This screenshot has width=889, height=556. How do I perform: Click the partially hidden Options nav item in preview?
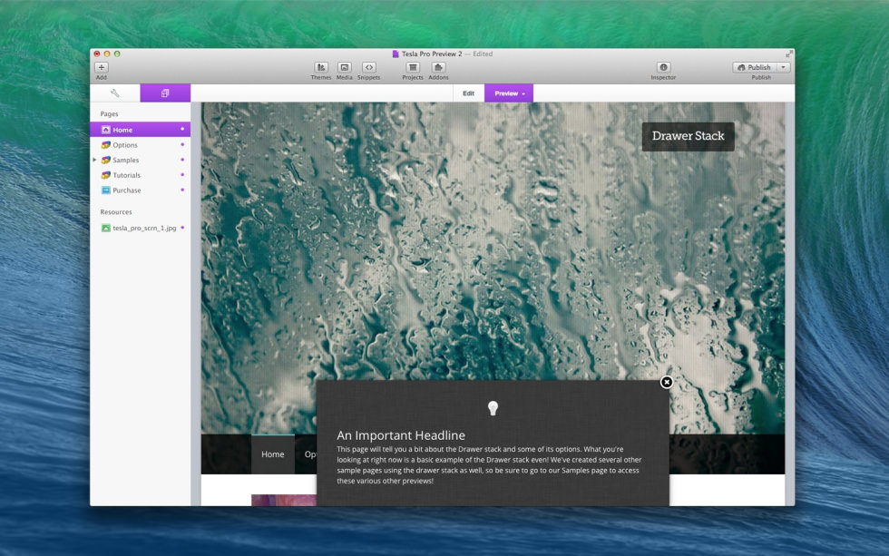tap(310, 454)
